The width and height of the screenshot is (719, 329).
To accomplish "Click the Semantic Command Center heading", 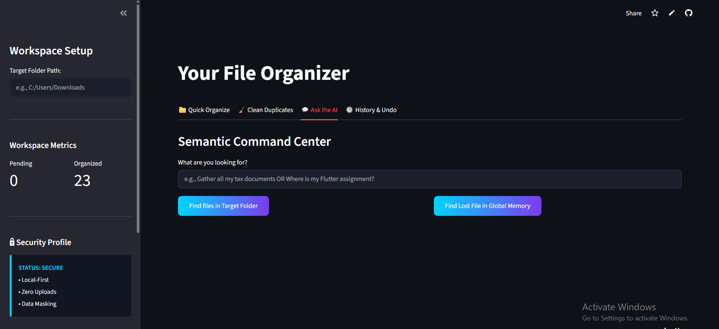I will coord(254,142).
